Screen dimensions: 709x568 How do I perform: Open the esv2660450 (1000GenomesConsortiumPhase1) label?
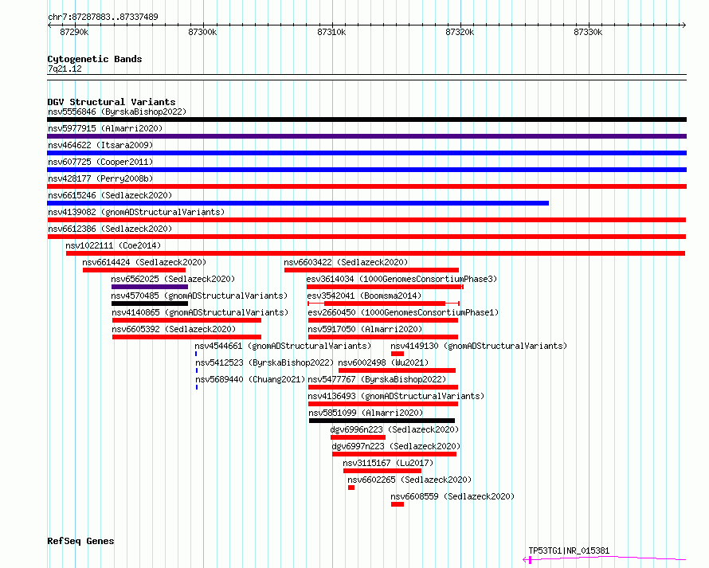(403, 312)
